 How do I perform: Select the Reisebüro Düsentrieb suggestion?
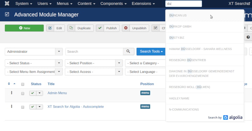(x=205, y=60)
